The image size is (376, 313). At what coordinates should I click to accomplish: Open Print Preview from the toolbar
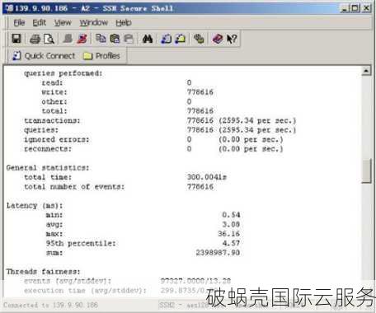pos(49,39)
